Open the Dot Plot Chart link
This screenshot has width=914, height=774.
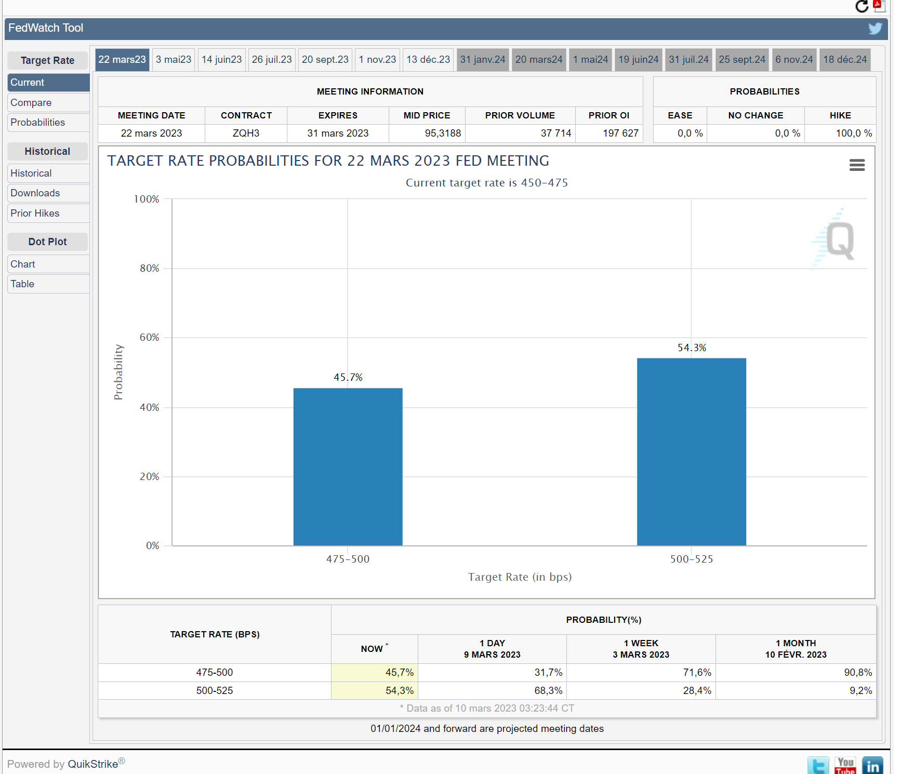[48, 264]
